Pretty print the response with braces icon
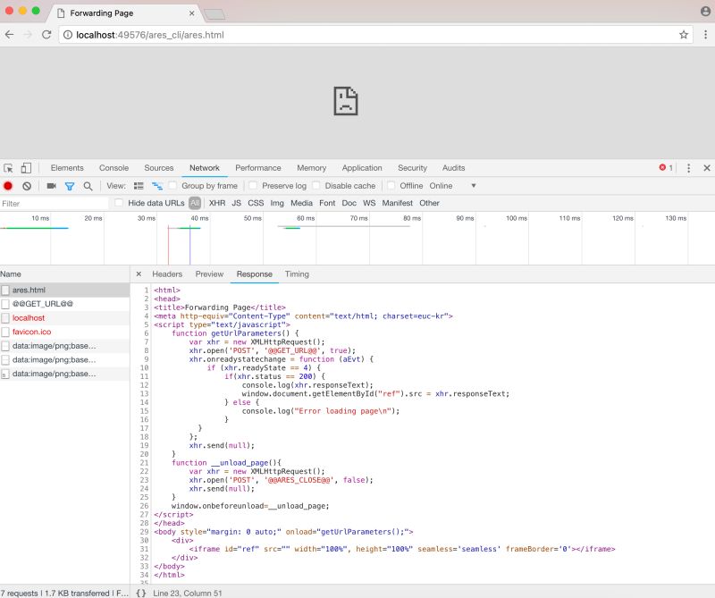Image resolution: width=715 pixels, height=598 pixels. [x=141, y=593]
